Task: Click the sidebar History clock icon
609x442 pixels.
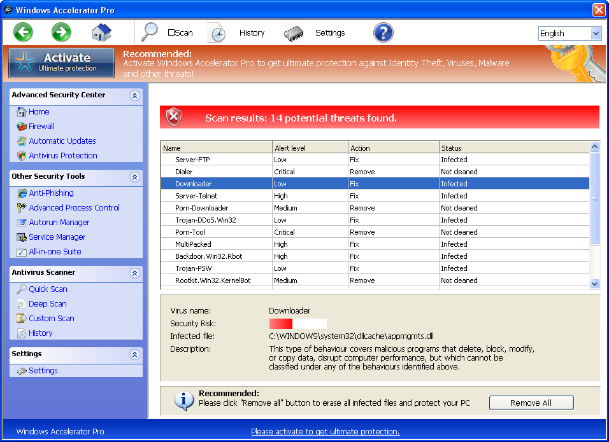Action: point(22,333)
